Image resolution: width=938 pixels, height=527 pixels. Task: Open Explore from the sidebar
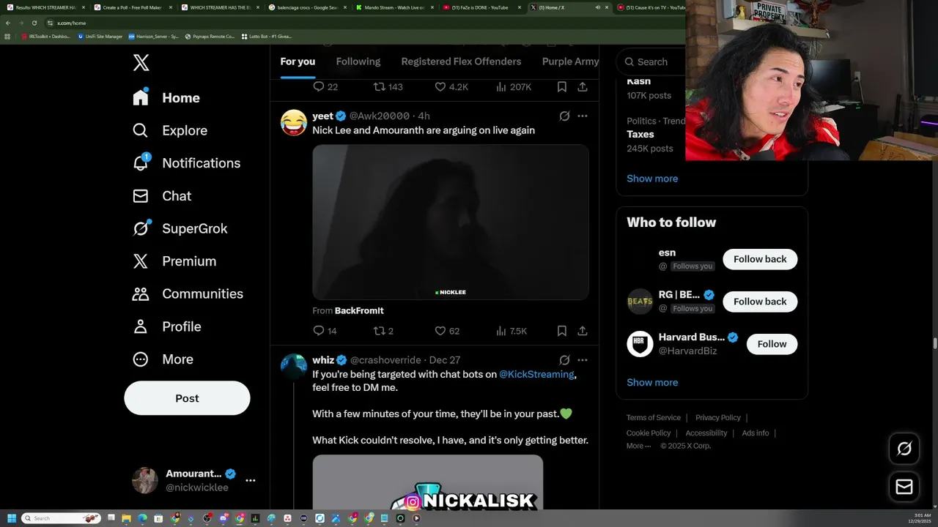(x=170, y=130)
